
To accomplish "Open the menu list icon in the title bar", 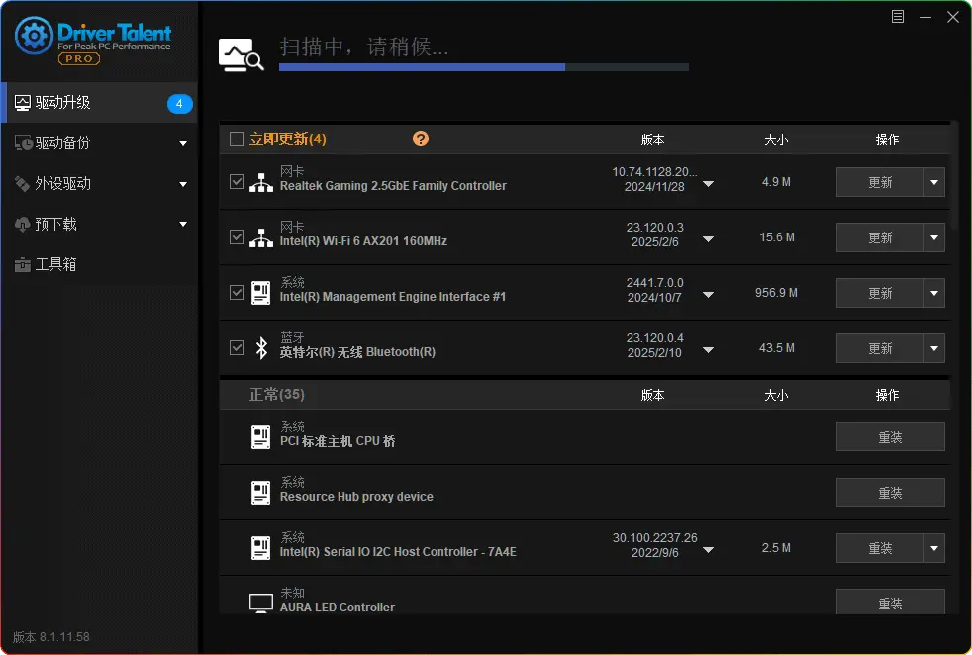I will point(898,17).
